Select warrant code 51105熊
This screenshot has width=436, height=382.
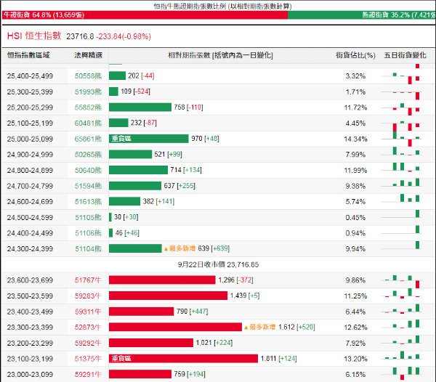88,217
